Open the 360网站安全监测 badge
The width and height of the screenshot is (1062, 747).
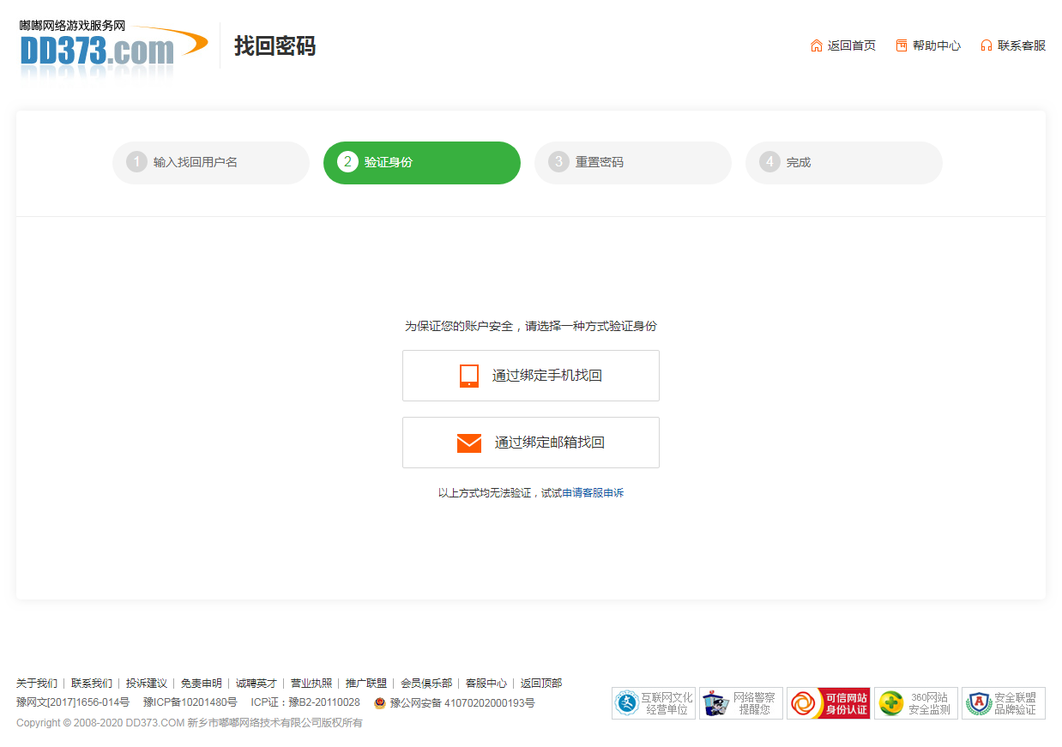pos(916,703)
